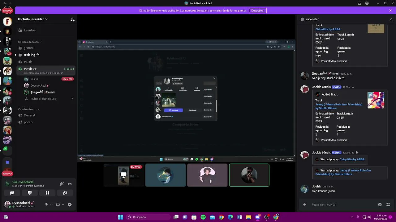Open headphone output options arrow
Image resolution: width=396 pixels, height=222 pixels.
pos(63,204)
